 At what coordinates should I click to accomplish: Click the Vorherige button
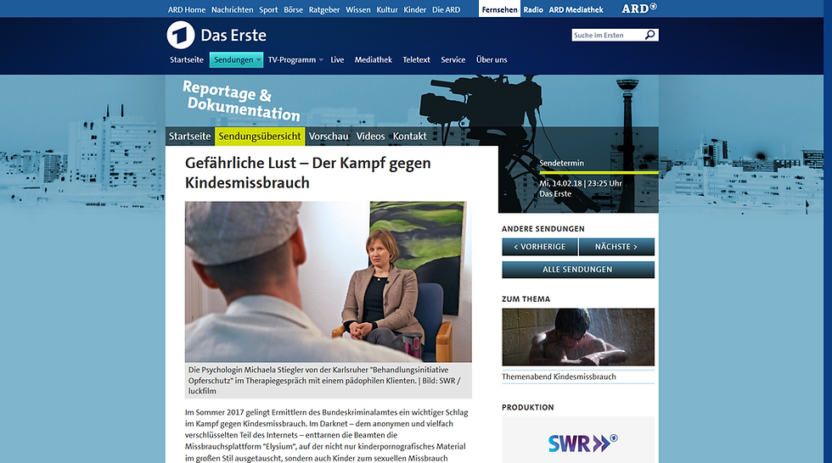click(540, 247)
